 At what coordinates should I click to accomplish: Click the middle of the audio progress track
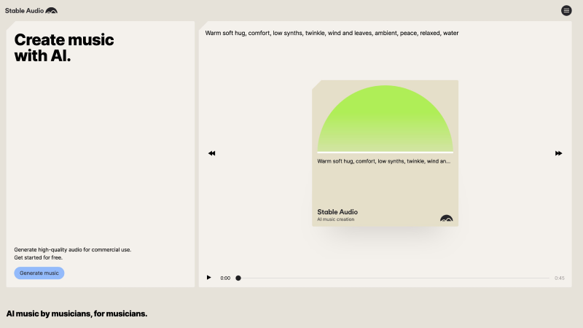(394, 278)
